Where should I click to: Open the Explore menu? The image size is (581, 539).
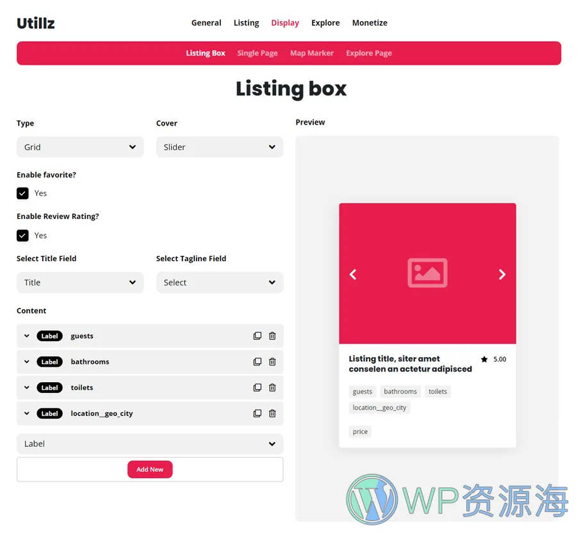325,23
